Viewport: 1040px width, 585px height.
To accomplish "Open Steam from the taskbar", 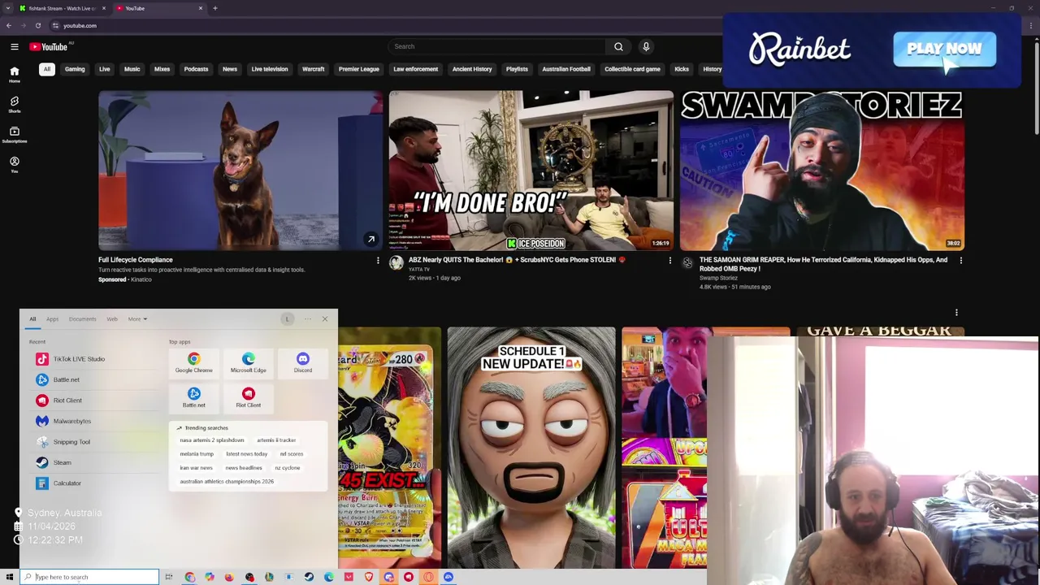I will pos(309,577).
